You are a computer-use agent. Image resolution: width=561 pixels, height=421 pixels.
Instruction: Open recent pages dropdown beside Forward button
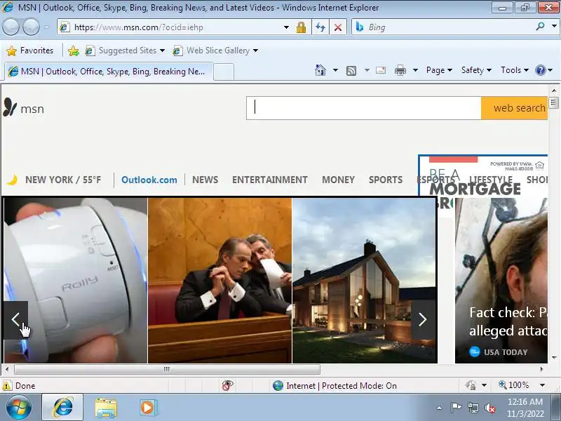[x=46, y=27]
